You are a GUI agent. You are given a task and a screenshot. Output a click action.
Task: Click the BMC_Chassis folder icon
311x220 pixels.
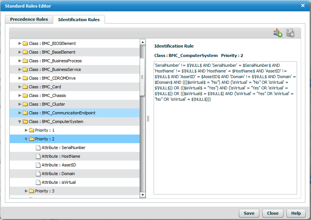point(25,95)
